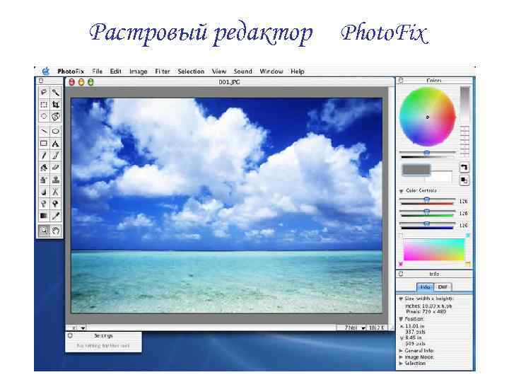
Task: Open the Image menu
Action: 139,71
